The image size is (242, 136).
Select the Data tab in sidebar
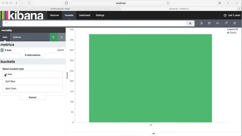coord(5,37)
